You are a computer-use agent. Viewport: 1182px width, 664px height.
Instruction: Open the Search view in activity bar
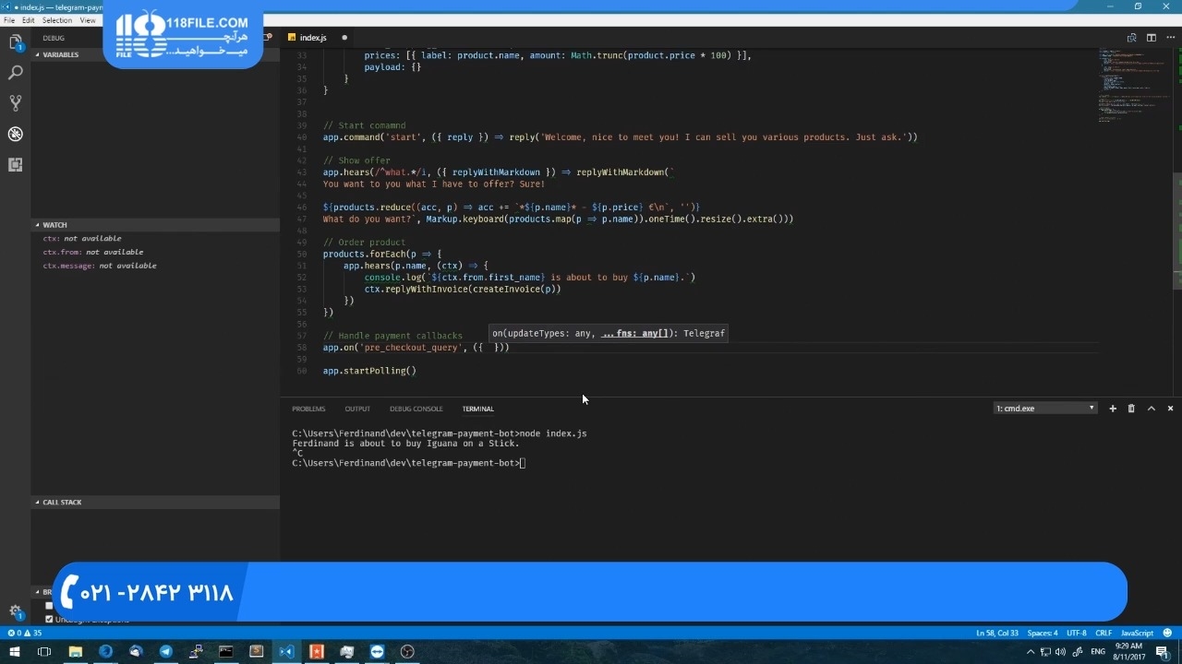coord(16,73)
